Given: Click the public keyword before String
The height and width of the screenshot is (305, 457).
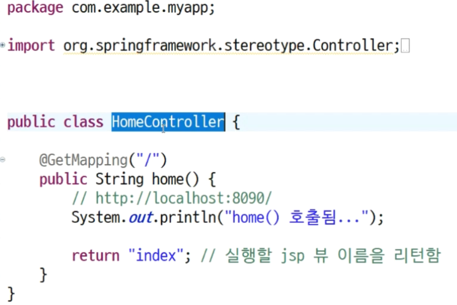Looking at the screenshot, I should [64, 179].
